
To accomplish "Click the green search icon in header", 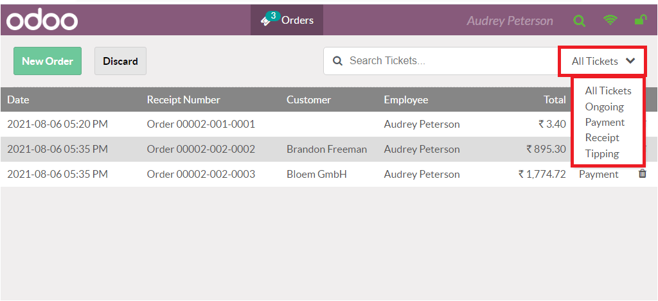I will coord(579,21).
